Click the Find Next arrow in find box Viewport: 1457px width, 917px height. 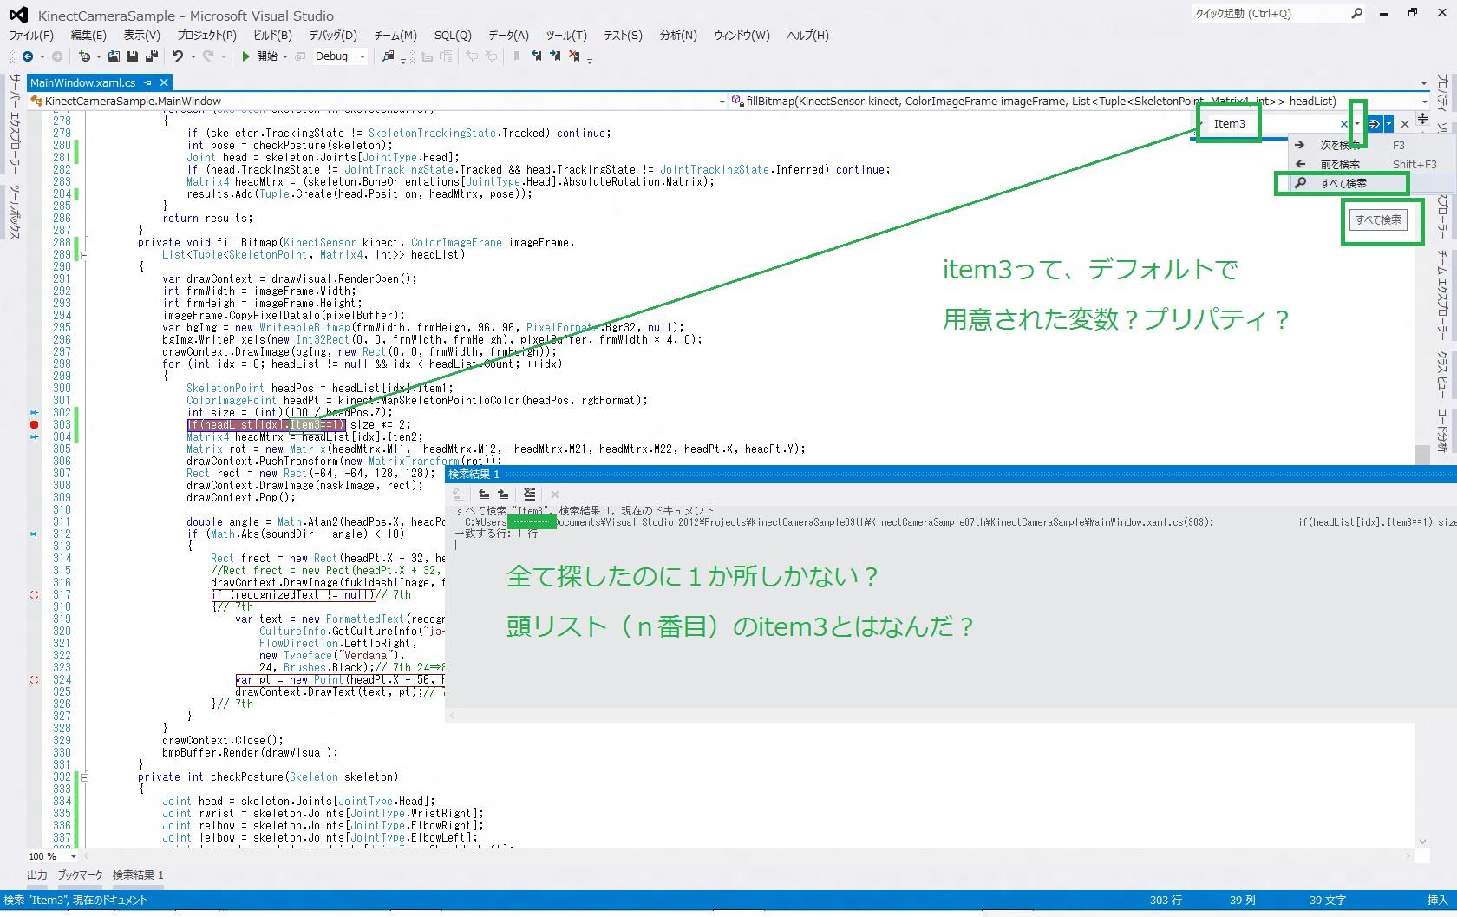(1374, 124)
